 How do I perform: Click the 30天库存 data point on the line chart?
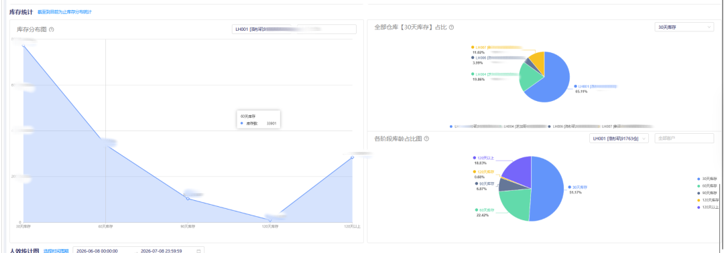[x=23, y=45]
